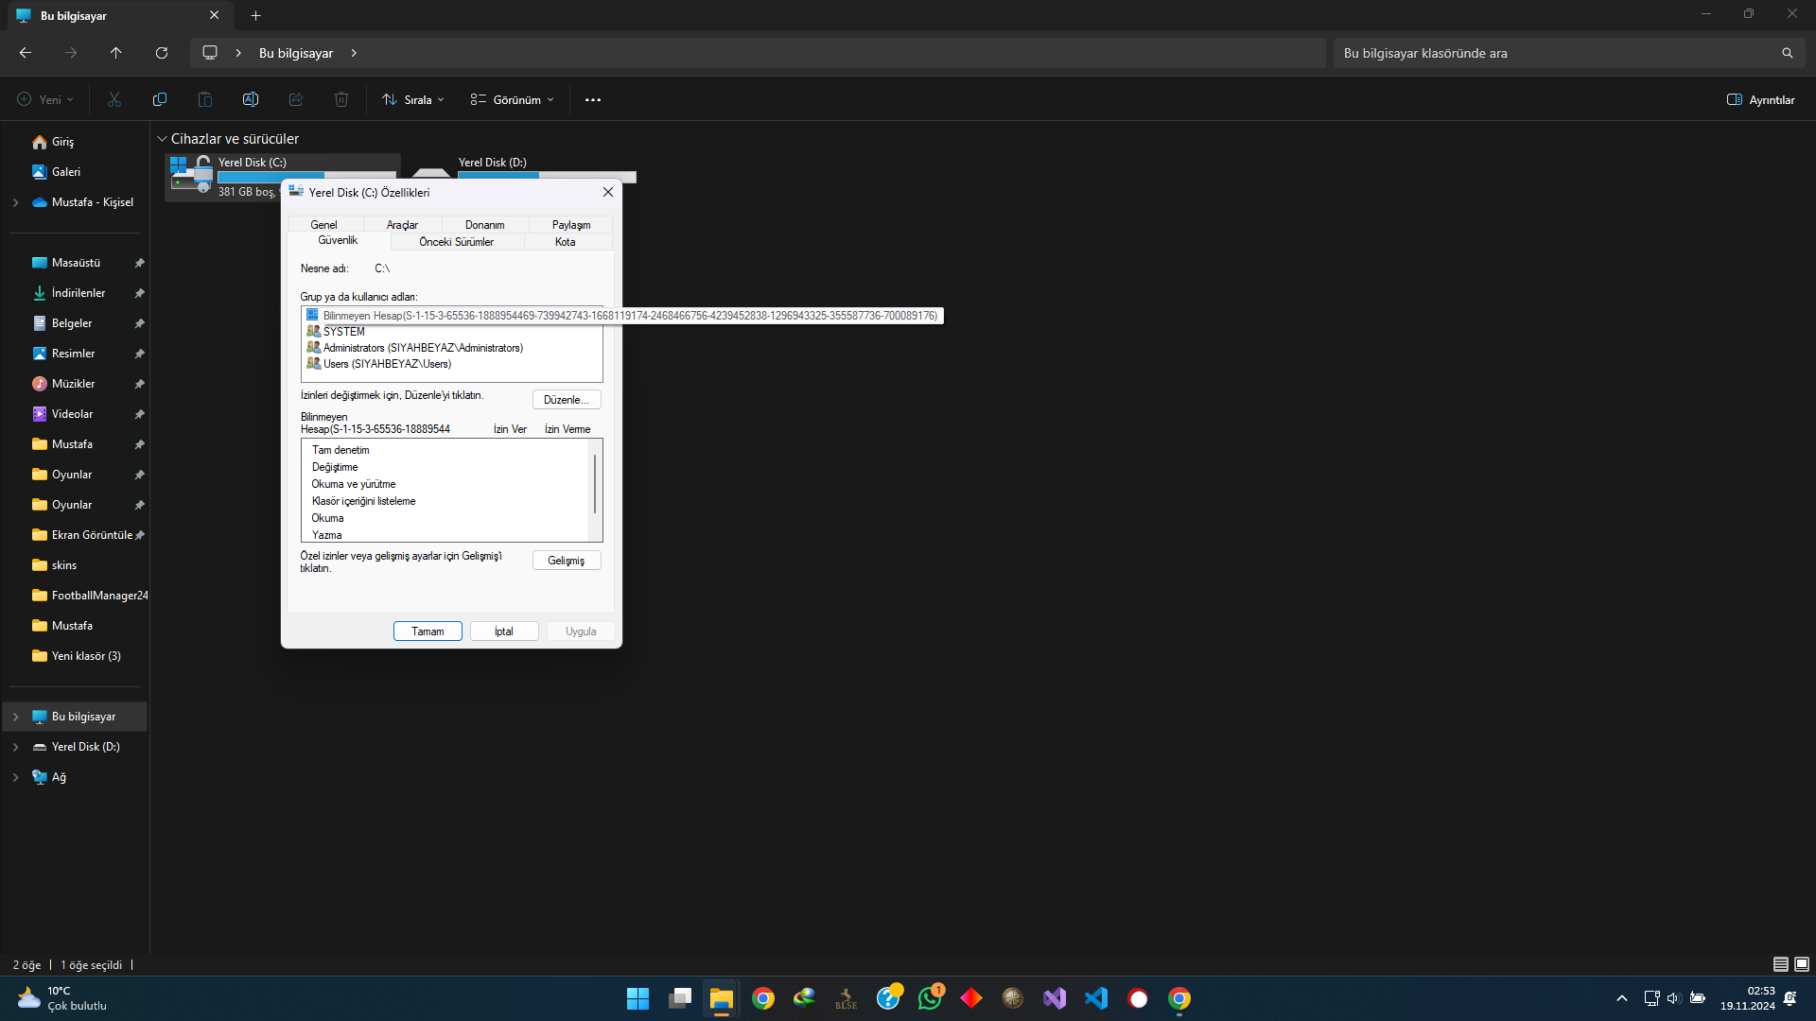Click the Copy icon in toolbar
This screenshot has width=1816, height=1021.
pyautogui.click(x=160, y=99)
